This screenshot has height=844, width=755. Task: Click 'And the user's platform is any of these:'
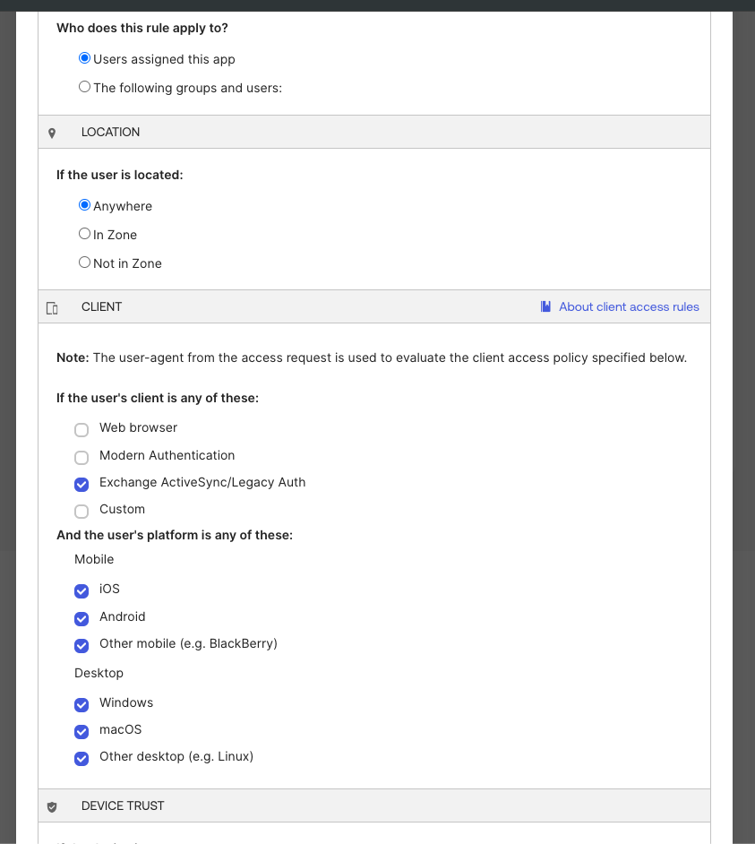[x=175, y=535]
